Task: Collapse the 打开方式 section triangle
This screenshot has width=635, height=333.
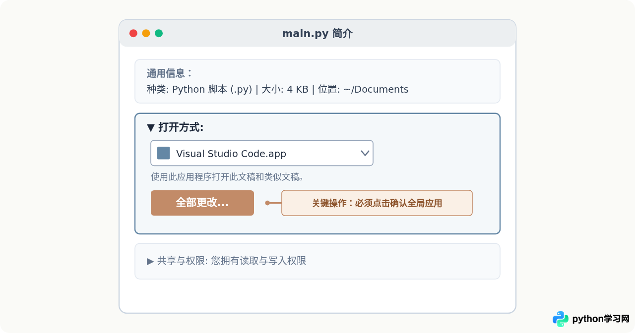Action: pos(151,128)
